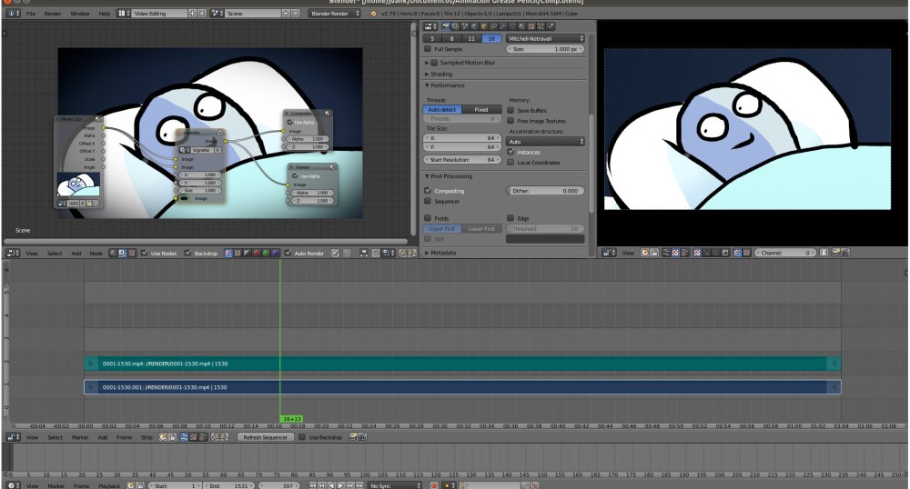This screenshot has width=910, height=489.
Task: Click the Blender info editor icon
Action: [13, 14]
